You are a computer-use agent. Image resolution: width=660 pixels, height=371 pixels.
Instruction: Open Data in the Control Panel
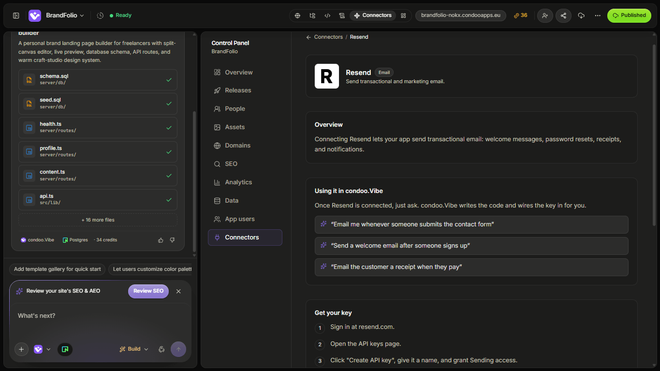click(245, 201)
